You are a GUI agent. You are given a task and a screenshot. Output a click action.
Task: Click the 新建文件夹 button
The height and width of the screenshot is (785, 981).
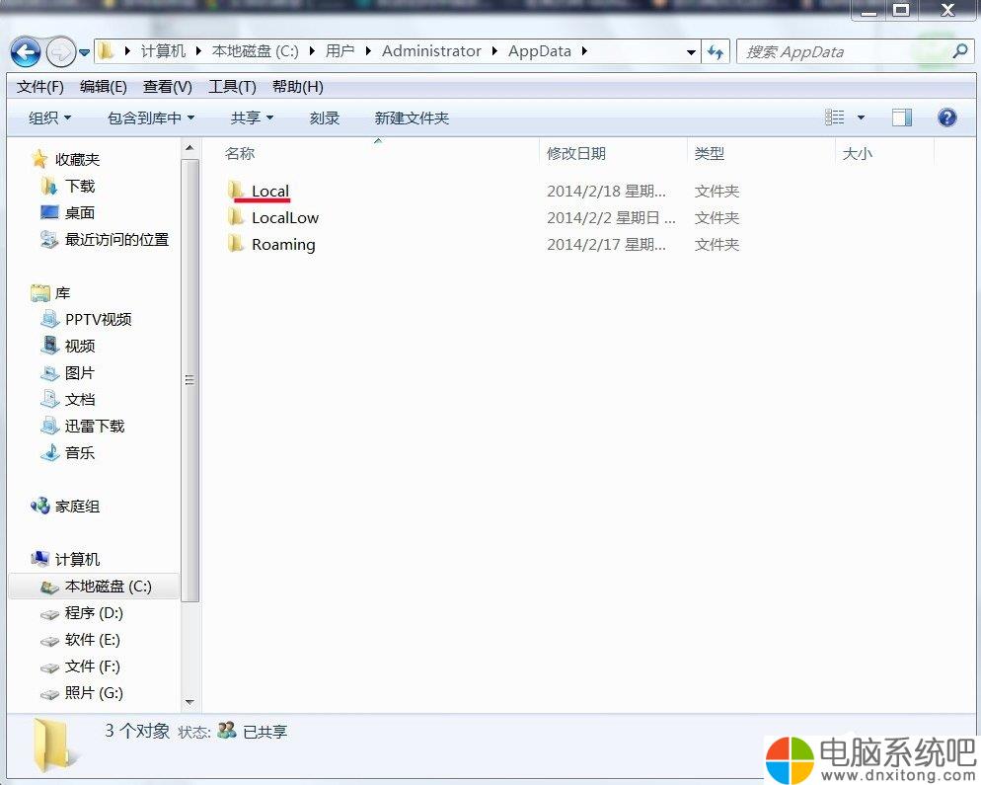click(412, 118)
